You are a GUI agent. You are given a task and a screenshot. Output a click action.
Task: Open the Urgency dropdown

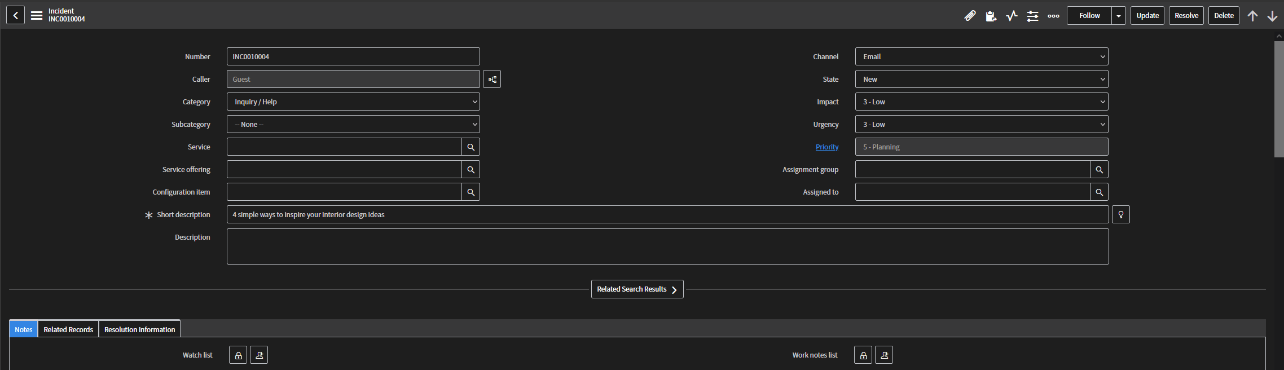[x=982, y=124]
